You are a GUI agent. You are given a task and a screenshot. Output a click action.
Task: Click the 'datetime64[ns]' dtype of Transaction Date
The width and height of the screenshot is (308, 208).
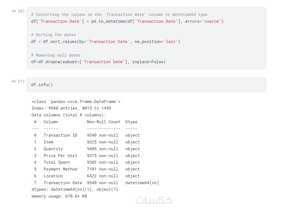[x=142, y=183]
